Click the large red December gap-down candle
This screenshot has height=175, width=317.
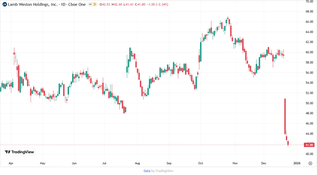click(285, 116)
